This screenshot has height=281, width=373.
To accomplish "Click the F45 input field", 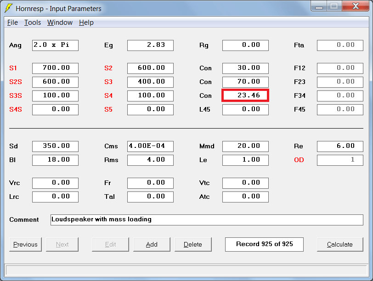I will click(340, 110).
